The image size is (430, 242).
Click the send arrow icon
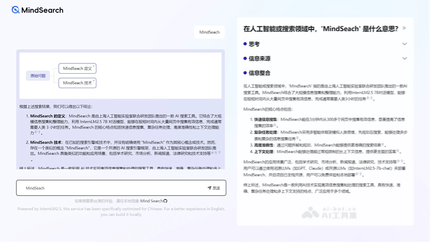click(x=209, y=188)
